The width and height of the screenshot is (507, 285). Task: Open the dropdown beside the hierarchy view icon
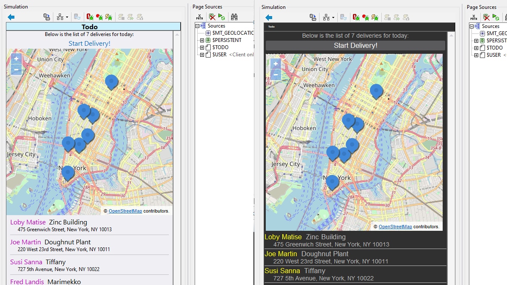pyautogui.click(x=67, y=16)
